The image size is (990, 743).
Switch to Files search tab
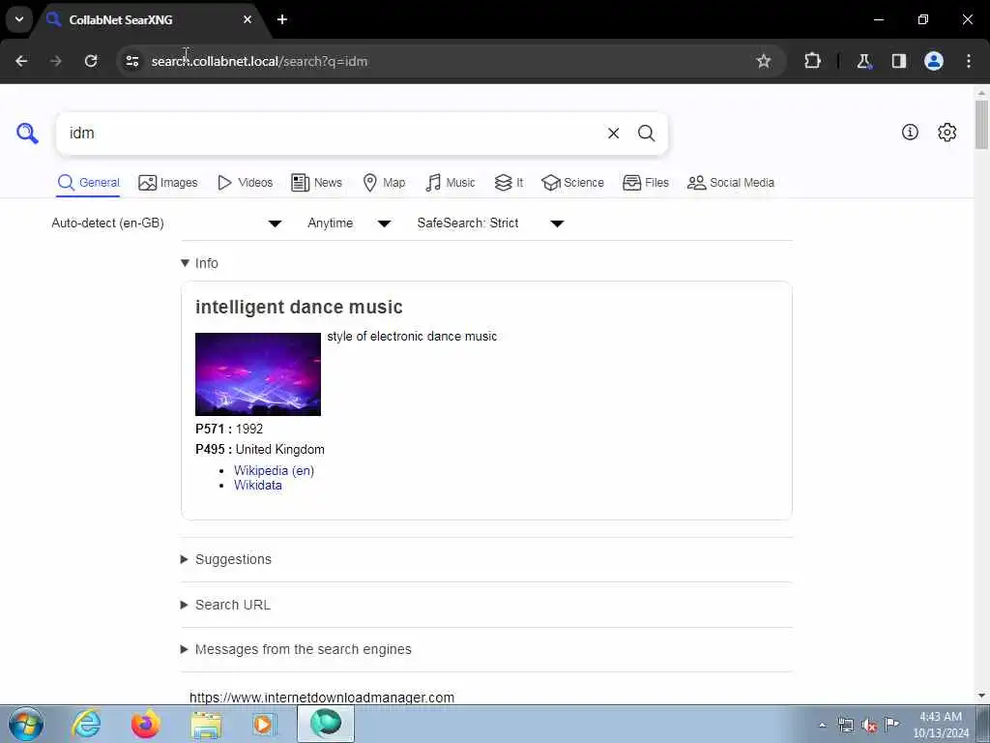coord(645,183)
